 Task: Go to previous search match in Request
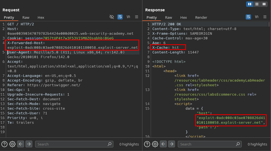point(20,144)
